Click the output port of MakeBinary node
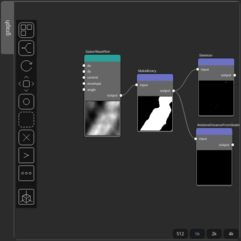 [x=173, y=91]
